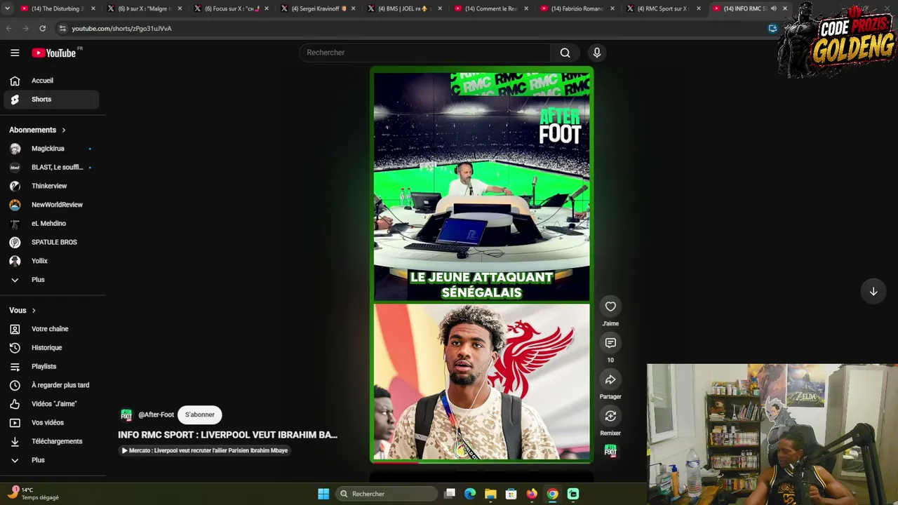898x505 pixels.
Task: Switch to The Disturbing tab
Action: coord(57,8)
